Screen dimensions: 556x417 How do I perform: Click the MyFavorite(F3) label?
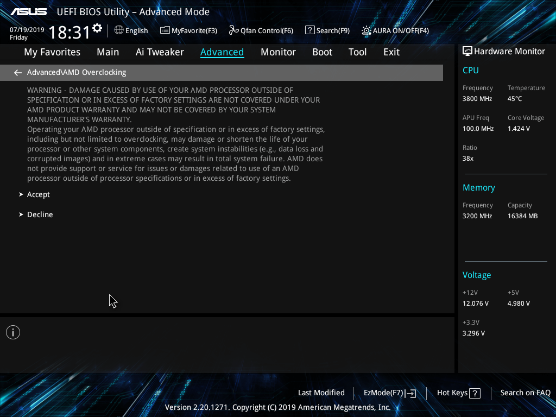(194, 31)
